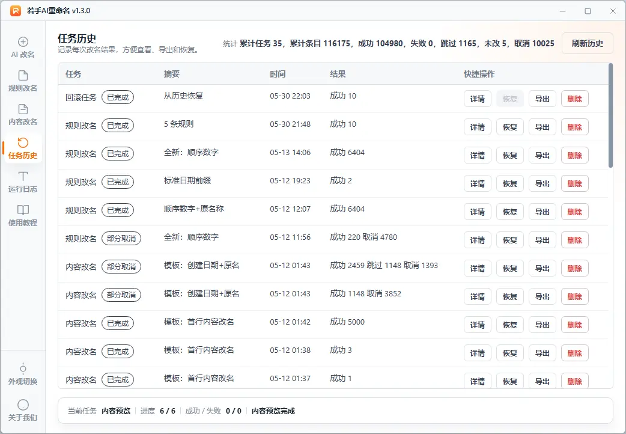Export the task 成功 1148 取消 3852
The height and width of the screenshot is (434, 626).
542,296
